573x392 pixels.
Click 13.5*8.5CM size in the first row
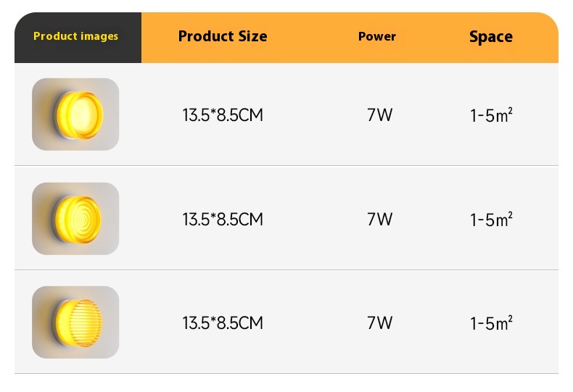coord(223,114)
